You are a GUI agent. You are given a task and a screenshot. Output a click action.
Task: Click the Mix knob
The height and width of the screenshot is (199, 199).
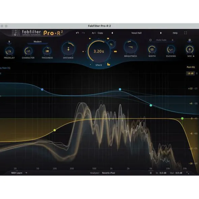click(190, 49)
